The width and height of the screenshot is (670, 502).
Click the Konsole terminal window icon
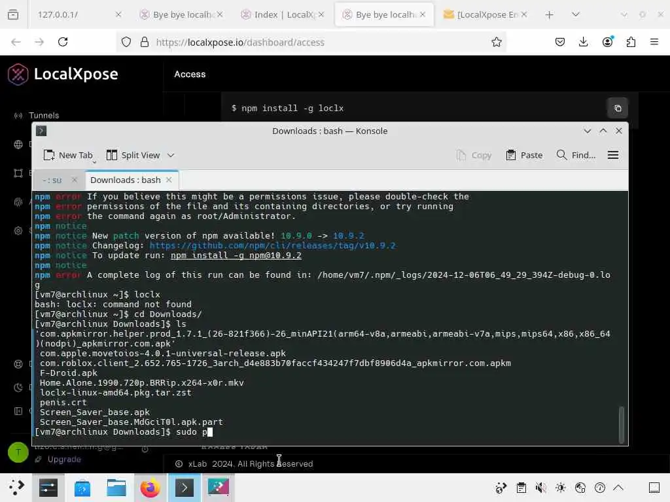point(41,131)
